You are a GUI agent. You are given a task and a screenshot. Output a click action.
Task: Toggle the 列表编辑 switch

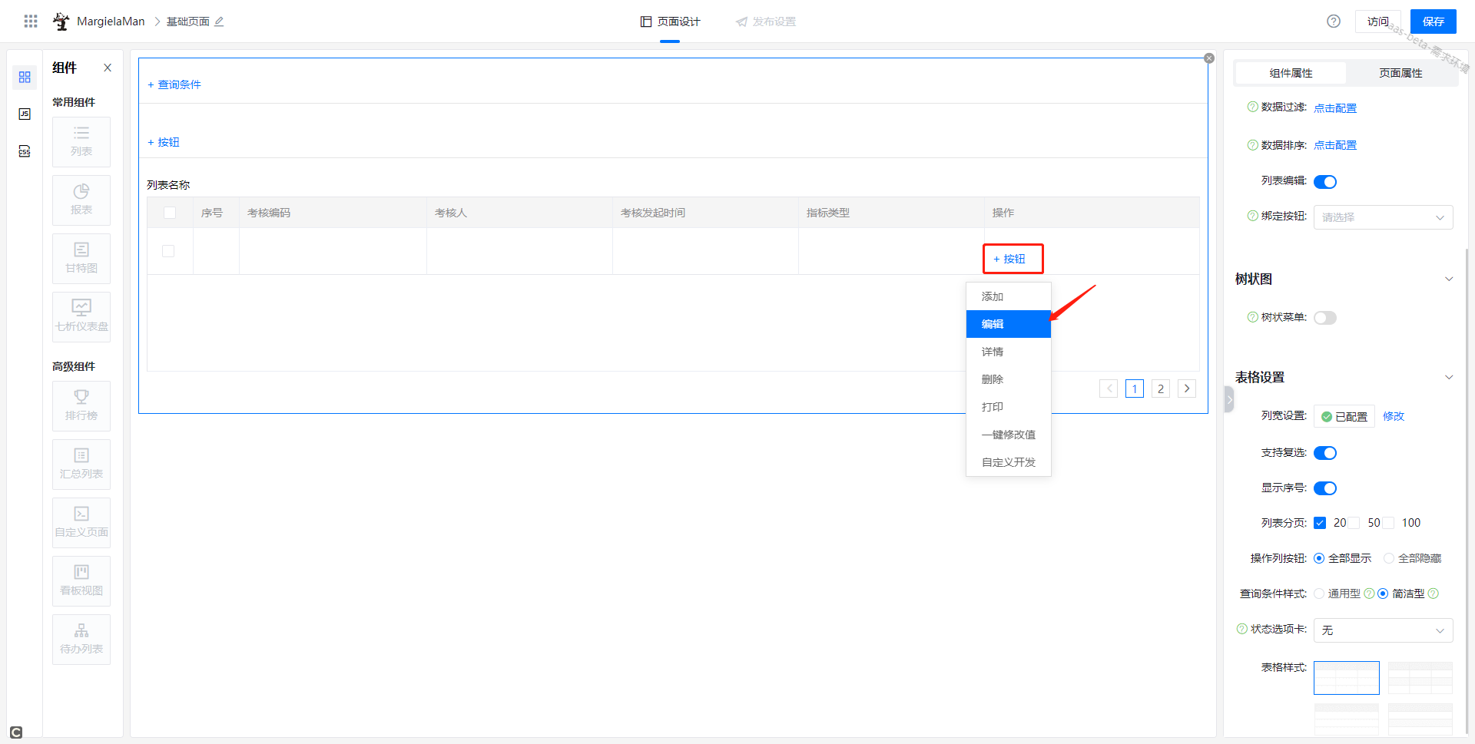(x=1325, y=182)
